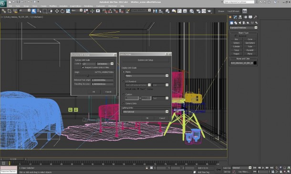This screenshot has height=174, width=291.
Task: Toggle the Angle Snap tool
Action: [110, 11]
